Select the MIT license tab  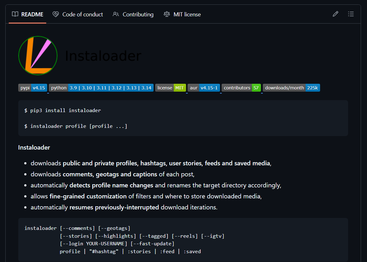[182, 14]
